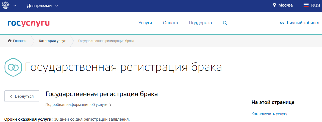Click the Russian flag icon
The width and height of the screenshot is (322, 122).
point(306,5)
